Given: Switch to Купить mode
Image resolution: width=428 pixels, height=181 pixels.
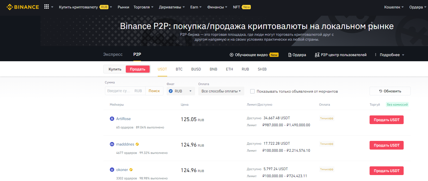Looking at the screenshot, I should pos(115,69).
